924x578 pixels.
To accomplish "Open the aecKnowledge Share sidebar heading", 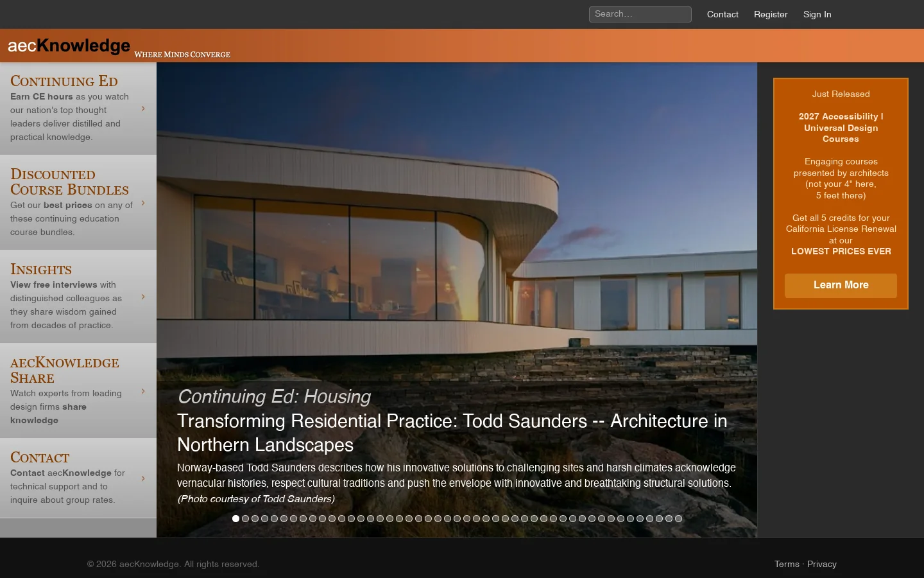I will tap(65, 370).
